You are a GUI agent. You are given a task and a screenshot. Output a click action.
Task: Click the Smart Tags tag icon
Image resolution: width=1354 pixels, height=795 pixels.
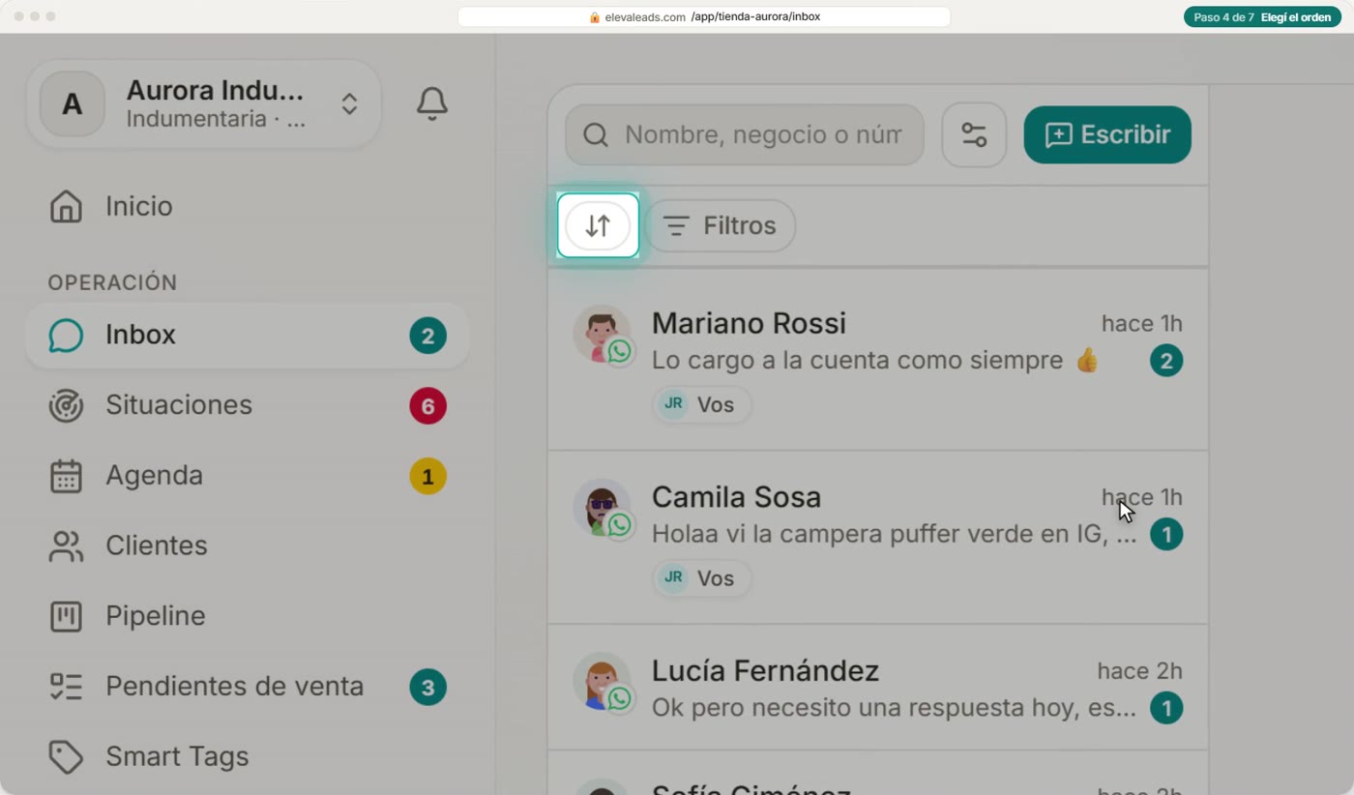click(66, 756)
